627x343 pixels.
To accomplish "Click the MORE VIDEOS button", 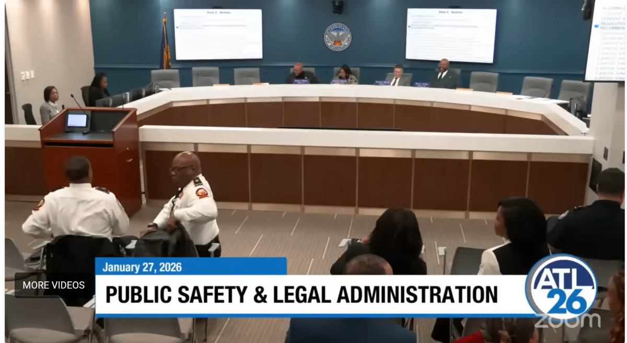I will click(x=53, y=285).
